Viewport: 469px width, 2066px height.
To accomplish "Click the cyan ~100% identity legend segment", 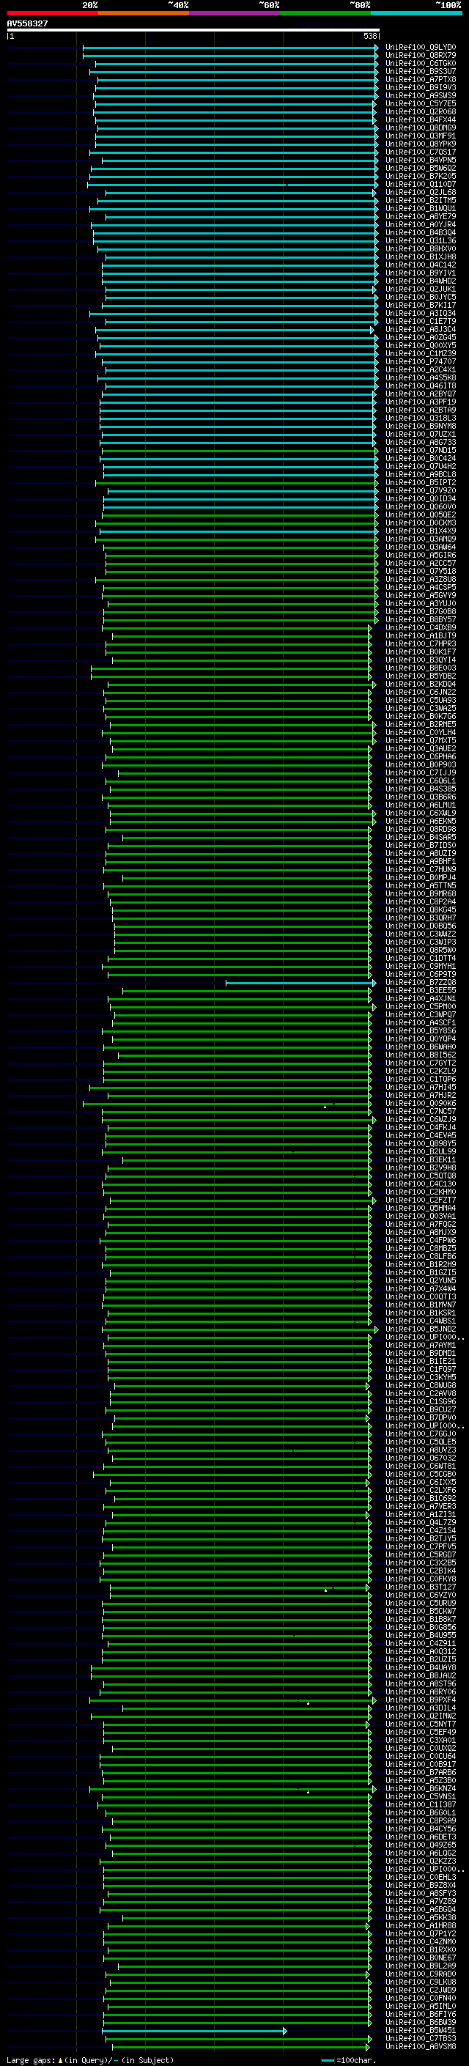I will pyautogui.click(x=417, y=14).
